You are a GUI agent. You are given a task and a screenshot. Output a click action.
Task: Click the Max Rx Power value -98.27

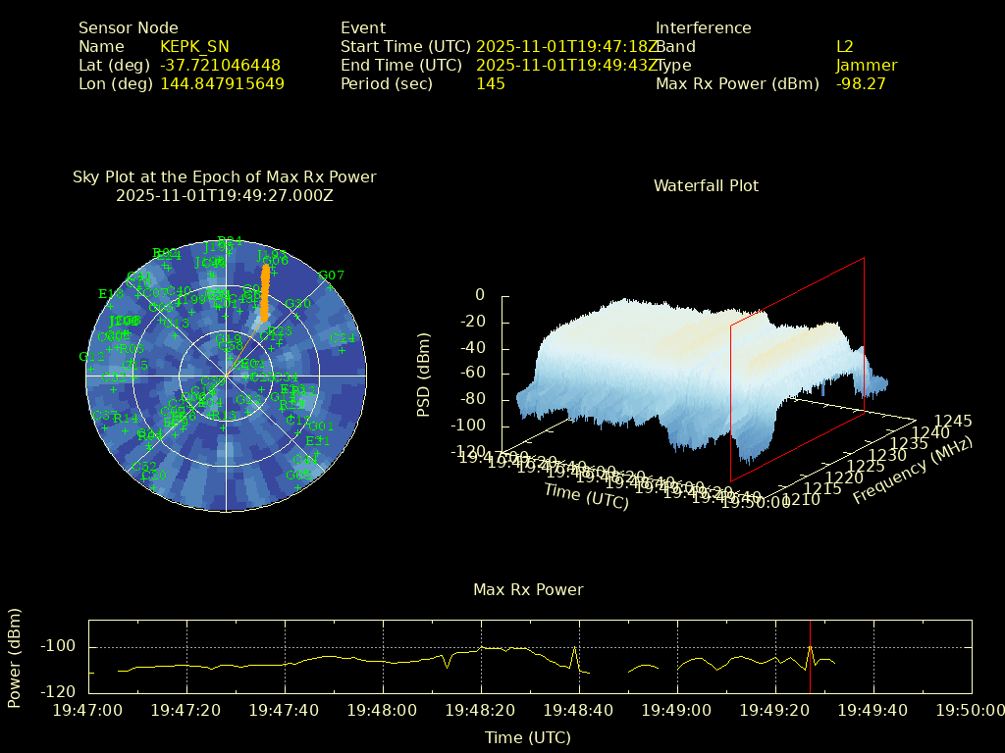pos(860,83)
